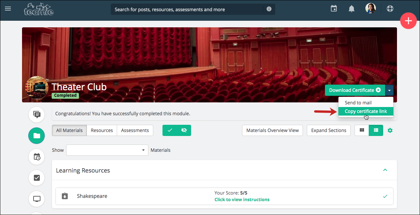Click to view instructions link
This screenshot has height=215, width=420.
tap(242, 200)
